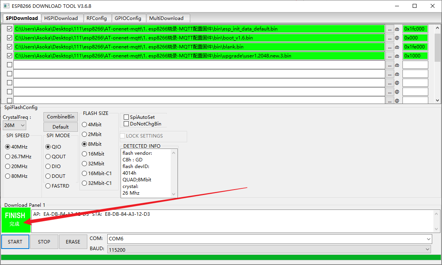
Task: Click the 0x000 address field
Action: point(415,38)
